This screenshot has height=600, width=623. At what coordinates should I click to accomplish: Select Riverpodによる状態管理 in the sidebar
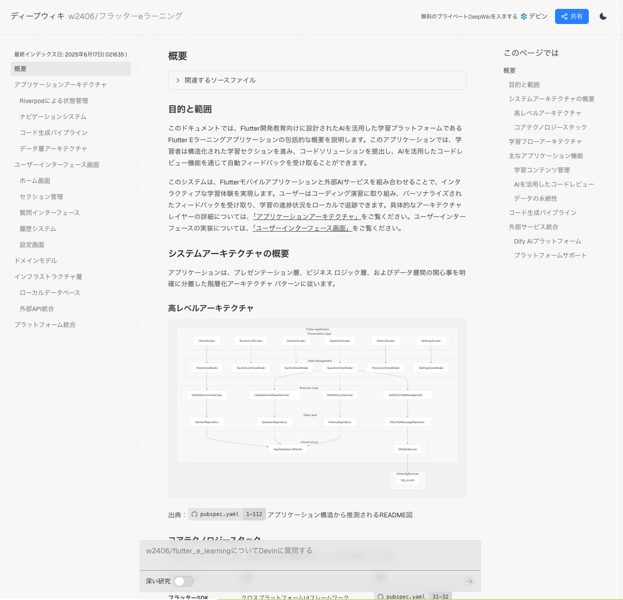pyautogui.click(x=54, y=100)
